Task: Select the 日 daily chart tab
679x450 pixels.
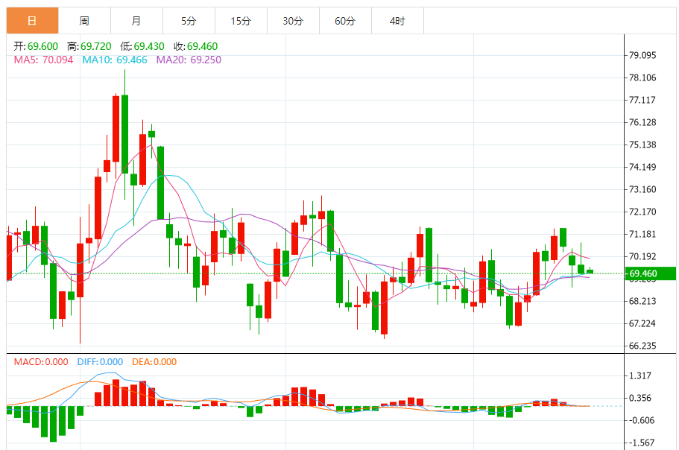Action: 33,21
